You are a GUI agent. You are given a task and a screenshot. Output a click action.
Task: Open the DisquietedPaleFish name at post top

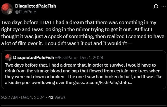pyautogui.click(x=36, y=6)
